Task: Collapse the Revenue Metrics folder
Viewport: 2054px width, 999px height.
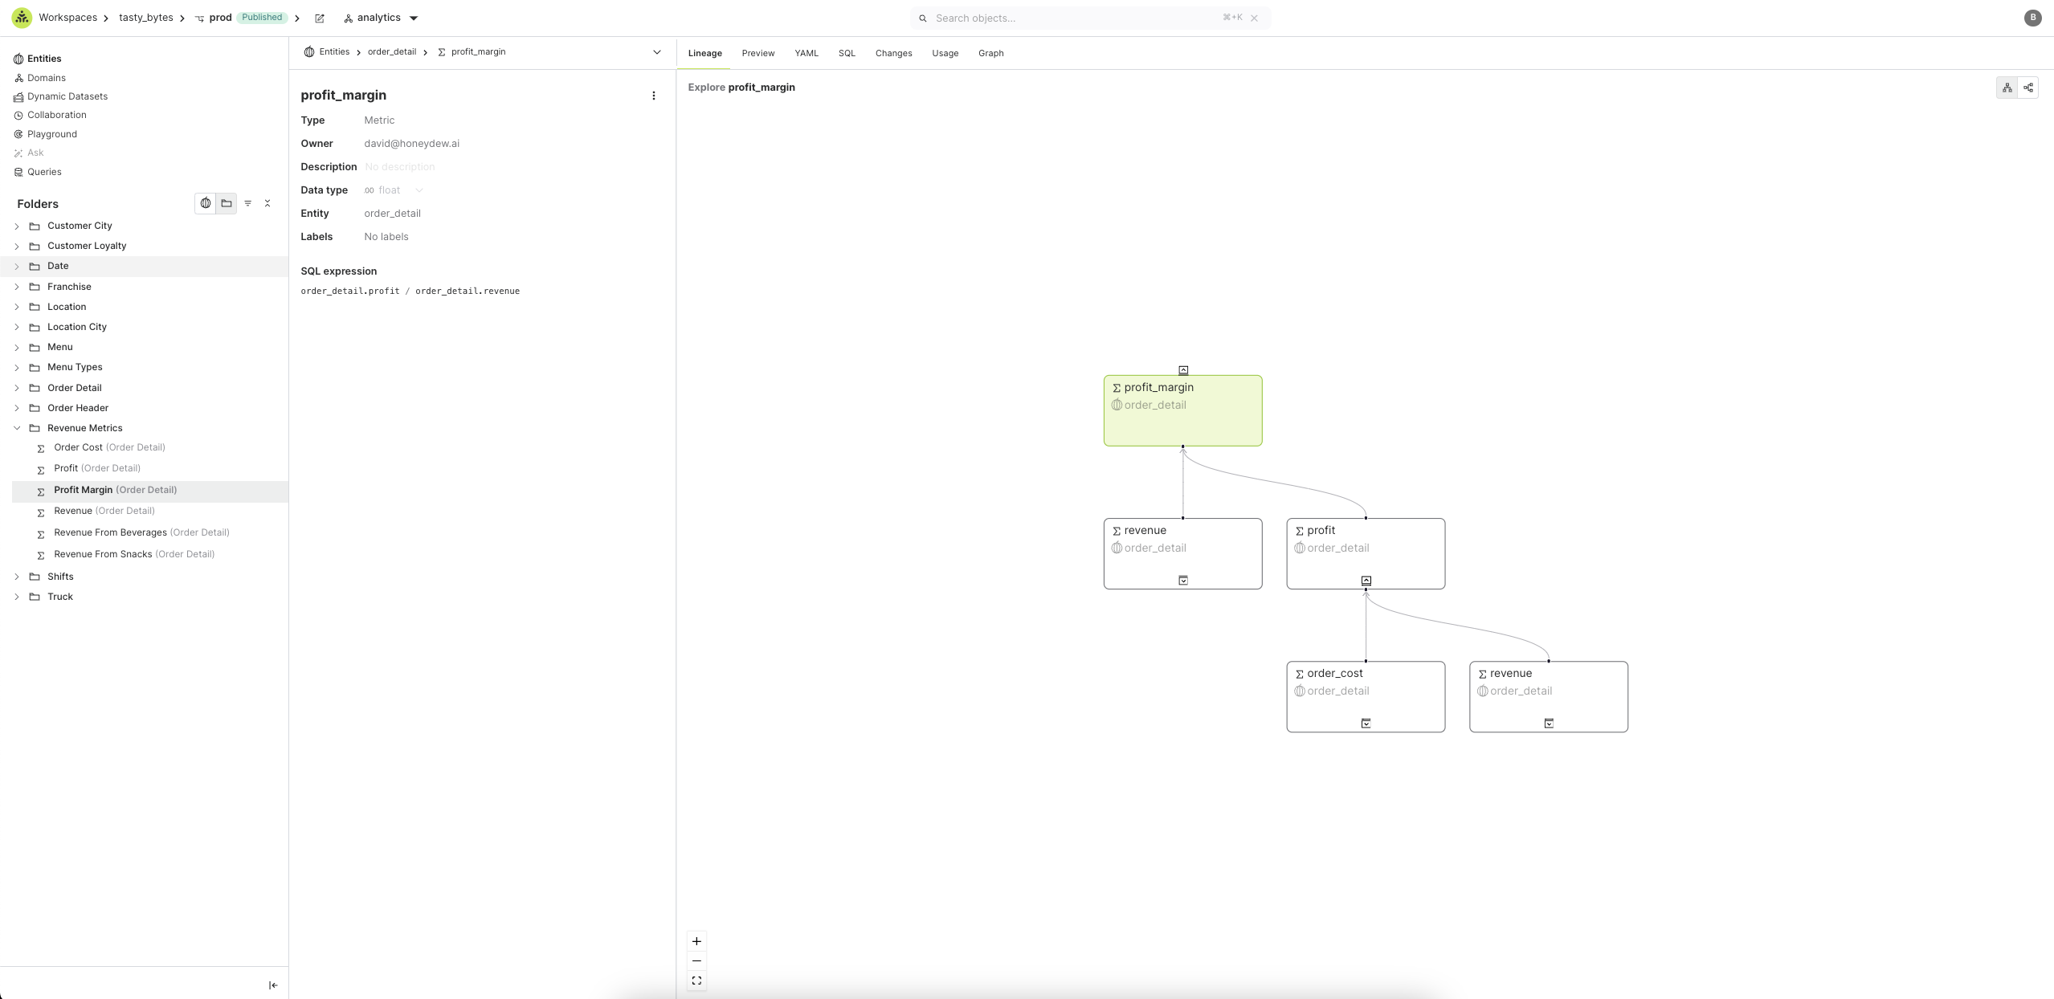Action: [x=17, y=428]
